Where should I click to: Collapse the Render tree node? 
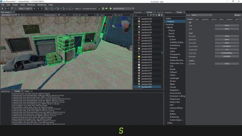point(168,36)
